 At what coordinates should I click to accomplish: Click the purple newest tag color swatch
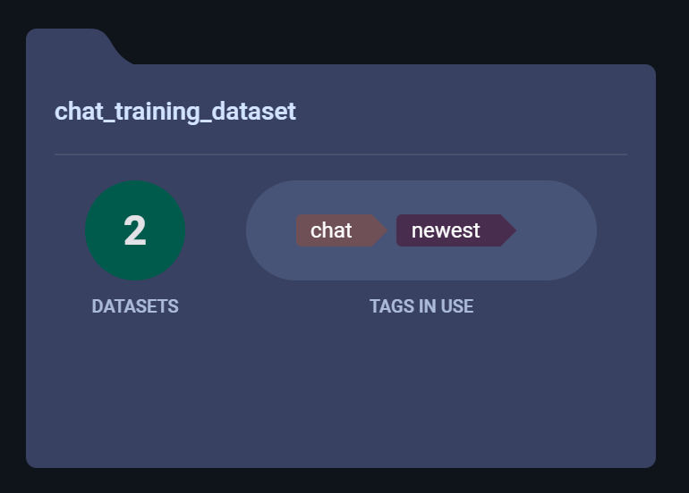pos(404,230)
